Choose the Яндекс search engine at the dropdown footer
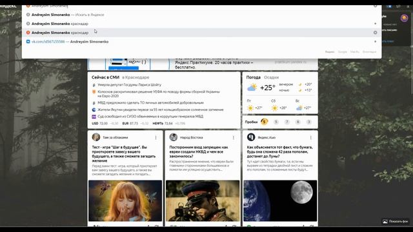The image size is (413, 232). click(x=330, y=52)
